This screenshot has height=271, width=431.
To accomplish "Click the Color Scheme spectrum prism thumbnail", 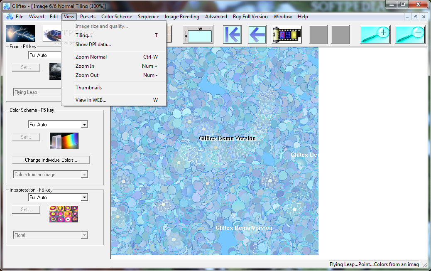I will 64,141.
